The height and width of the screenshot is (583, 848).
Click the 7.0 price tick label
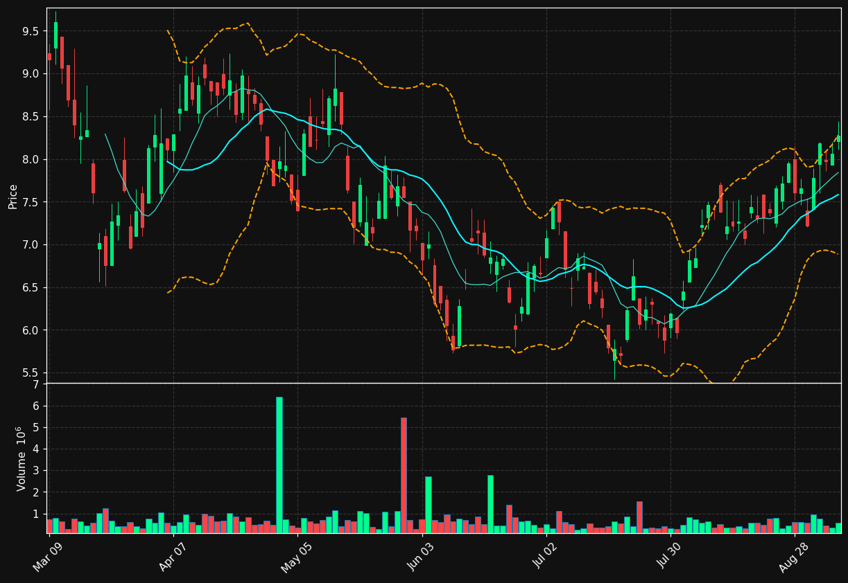tap(30, 245)
